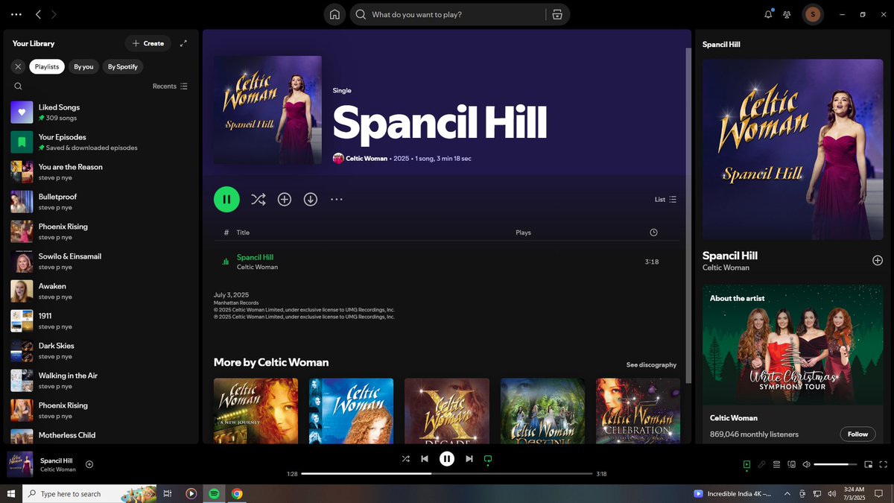Open the three-dot app menu top left
Image resolution: width=894 pixels, height=503 pixels.
click(x=16, y=14)
